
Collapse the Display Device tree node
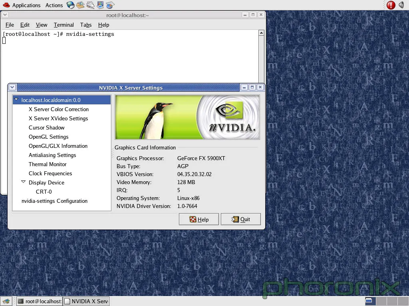click(24, 182)
